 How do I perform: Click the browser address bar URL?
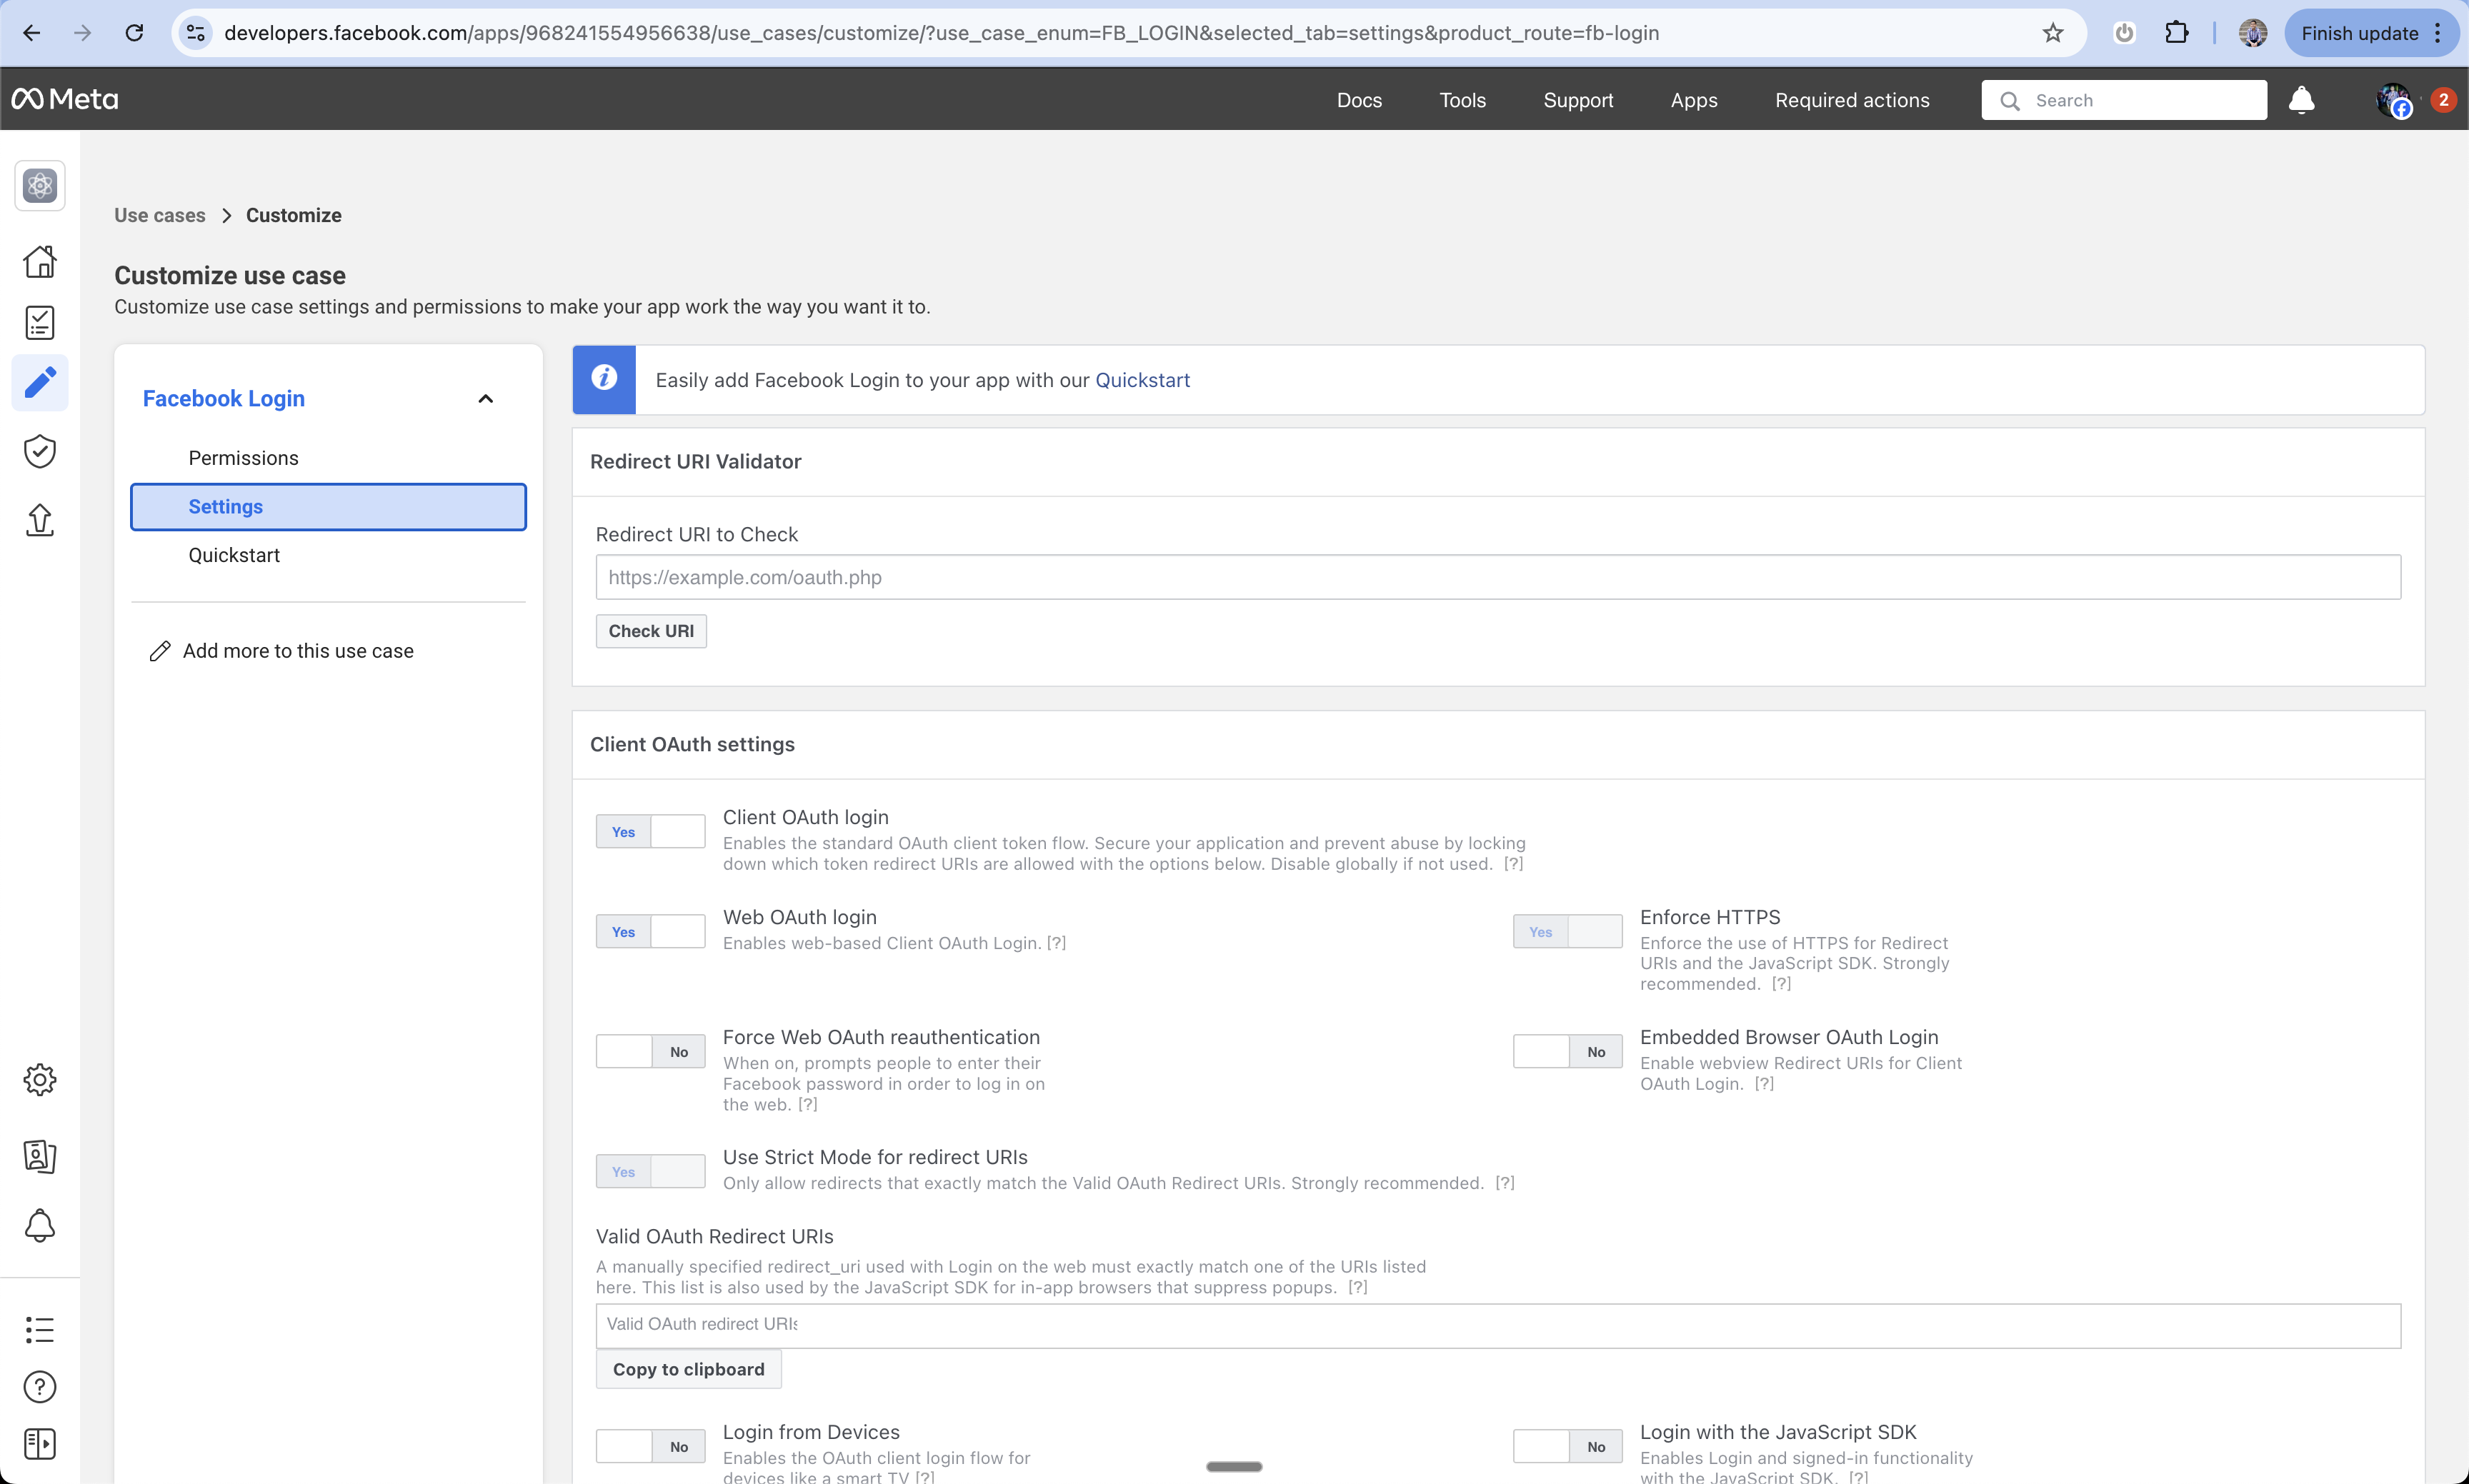(x=940, y=33)
